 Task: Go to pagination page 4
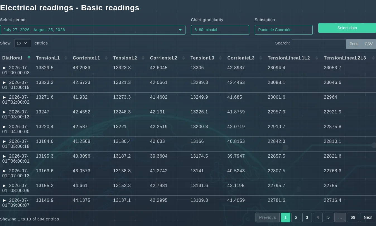(318, 217)
